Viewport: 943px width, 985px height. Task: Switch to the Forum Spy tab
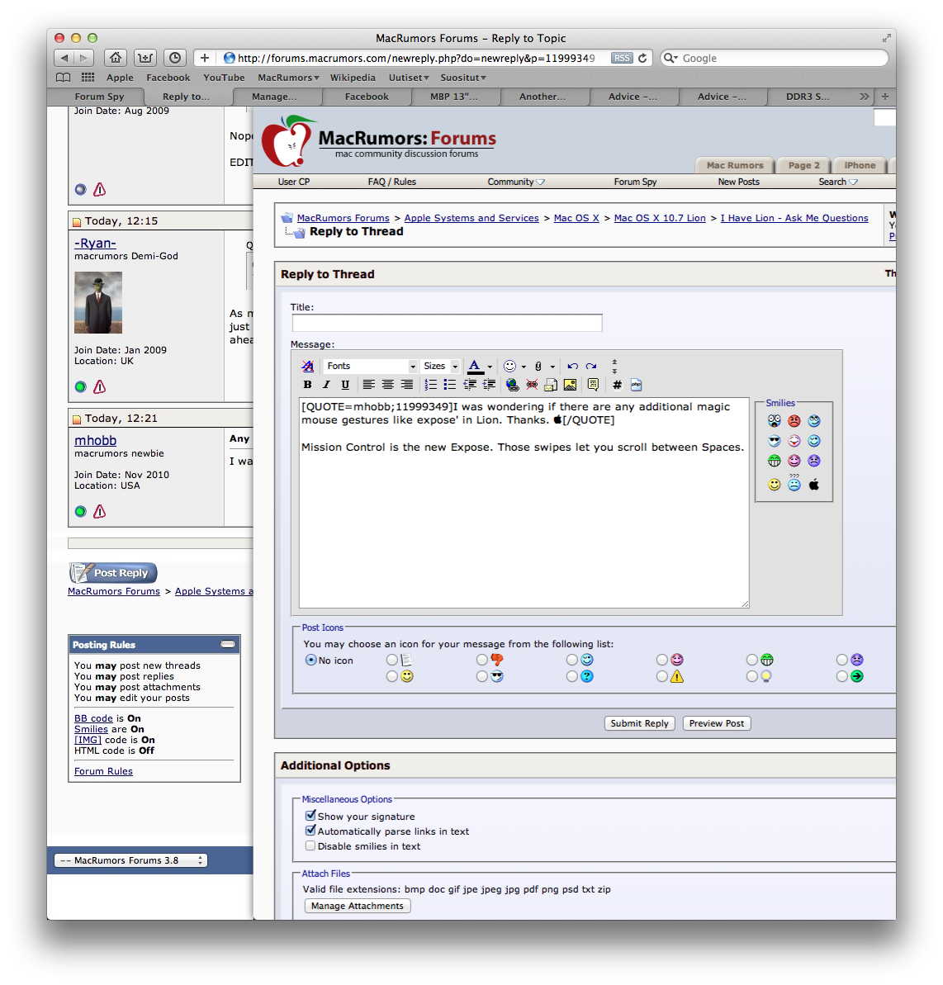click(x=99, y=97)
